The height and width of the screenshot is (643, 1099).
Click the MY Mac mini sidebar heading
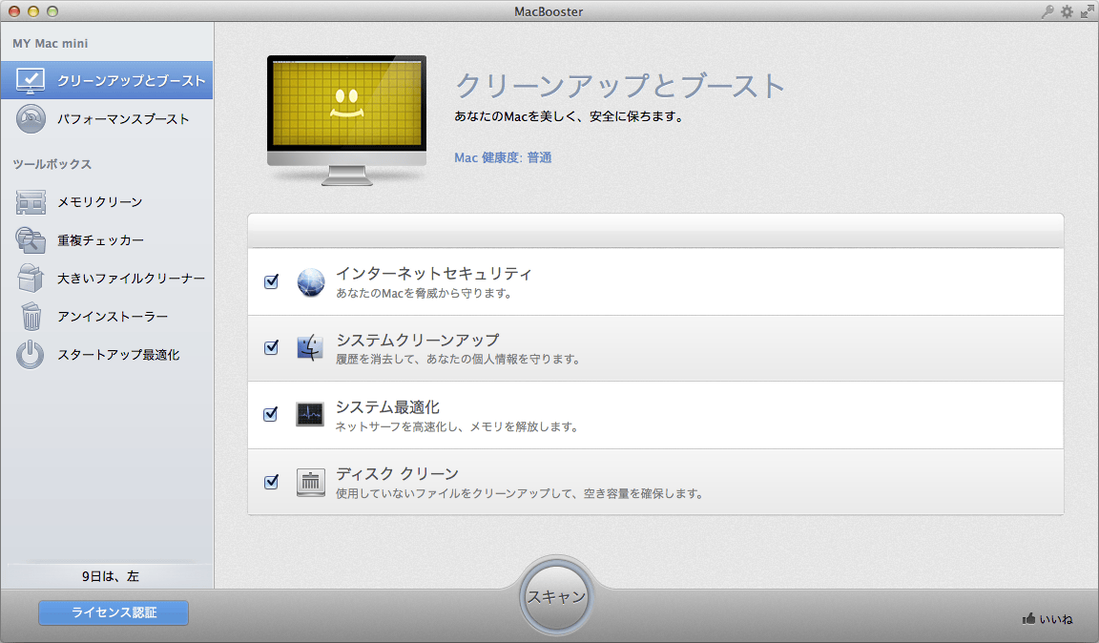pos(51,44)
